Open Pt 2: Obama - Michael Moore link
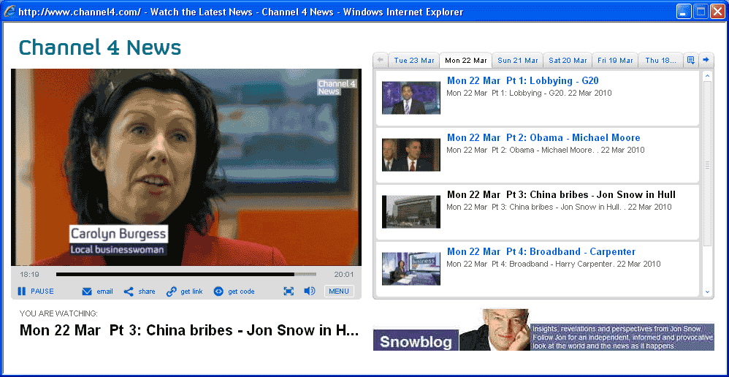This screenshot has height=377, width=729. (x=543, y=138)
